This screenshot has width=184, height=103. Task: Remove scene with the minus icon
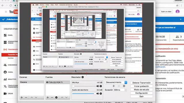click(26, 97)
